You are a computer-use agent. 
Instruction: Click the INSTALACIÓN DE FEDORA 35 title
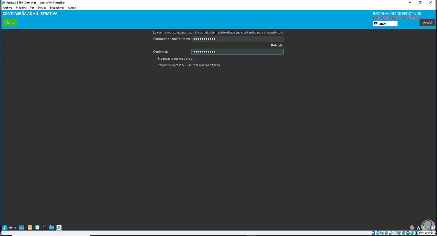(397, 14)
